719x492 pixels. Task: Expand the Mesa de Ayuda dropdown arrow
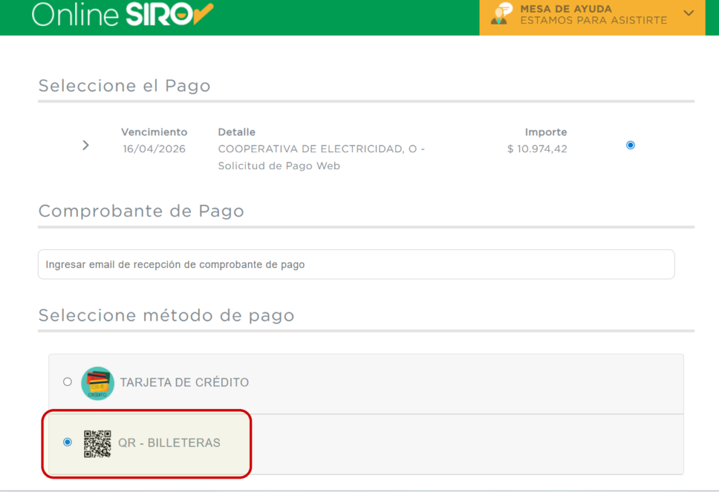click(x=688, y=13)
